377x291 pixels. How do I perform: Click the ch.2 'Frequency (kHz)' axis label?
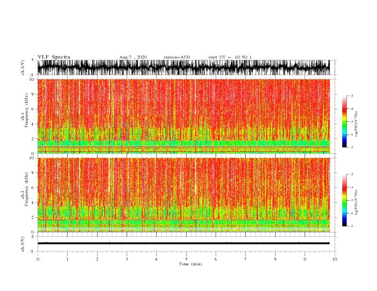27,189
